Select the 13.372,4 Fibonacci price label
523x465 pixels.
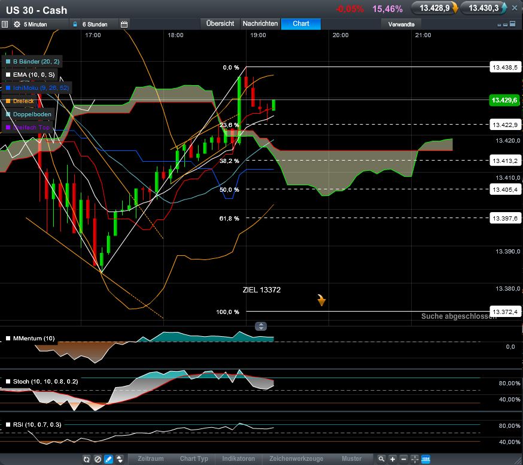click(505, 312)
